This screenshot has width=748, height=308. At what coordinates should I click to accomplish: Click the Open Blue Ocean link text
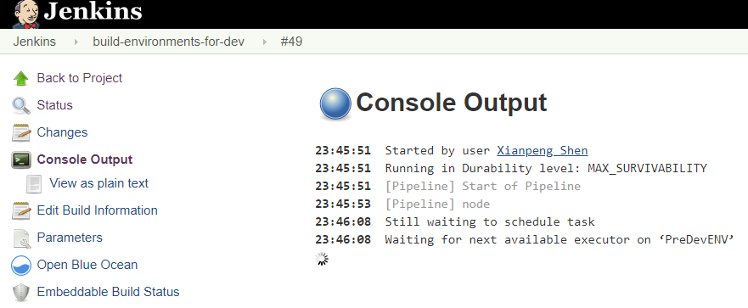pyautogui.click(x=87, y=265)
